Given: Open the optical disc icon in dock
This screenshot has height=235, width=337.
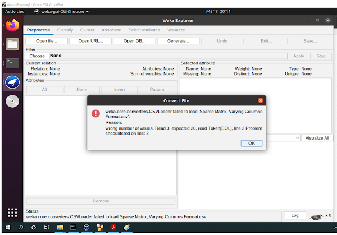Looking at the screenshot, I should point(12,101).
